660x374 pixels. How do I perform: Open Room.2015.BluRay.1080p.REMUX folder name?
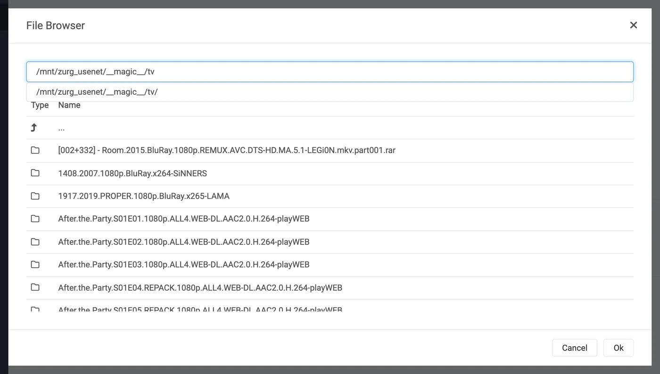[227, 150]
